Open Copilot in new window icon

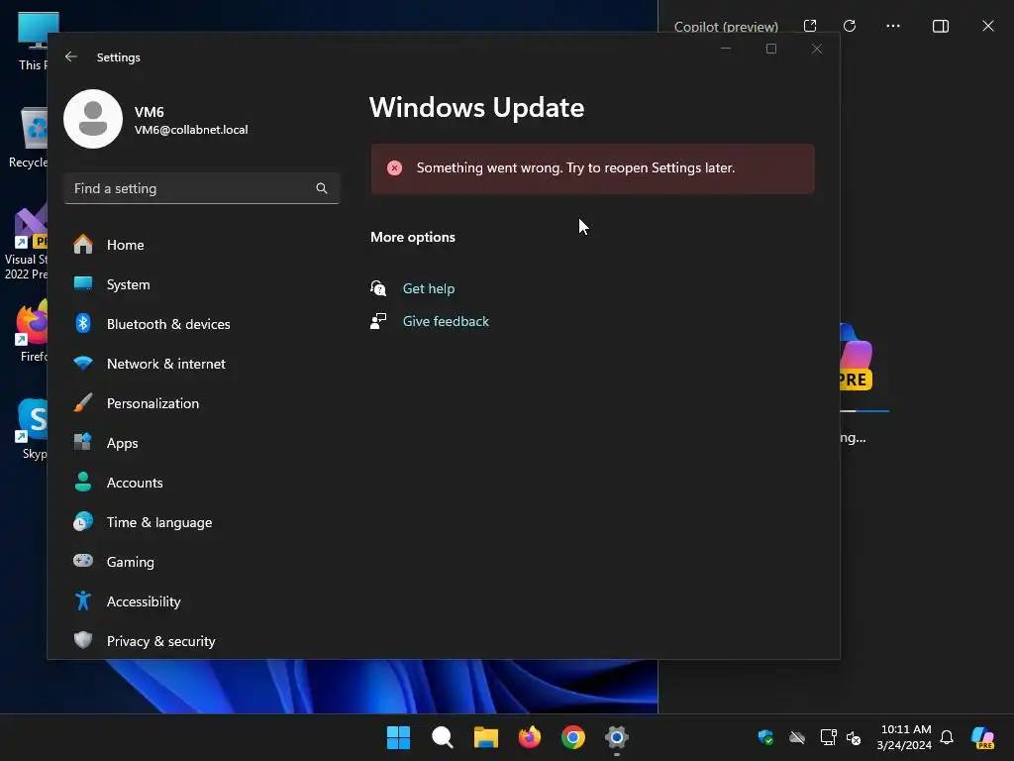(x=810, y=26)
